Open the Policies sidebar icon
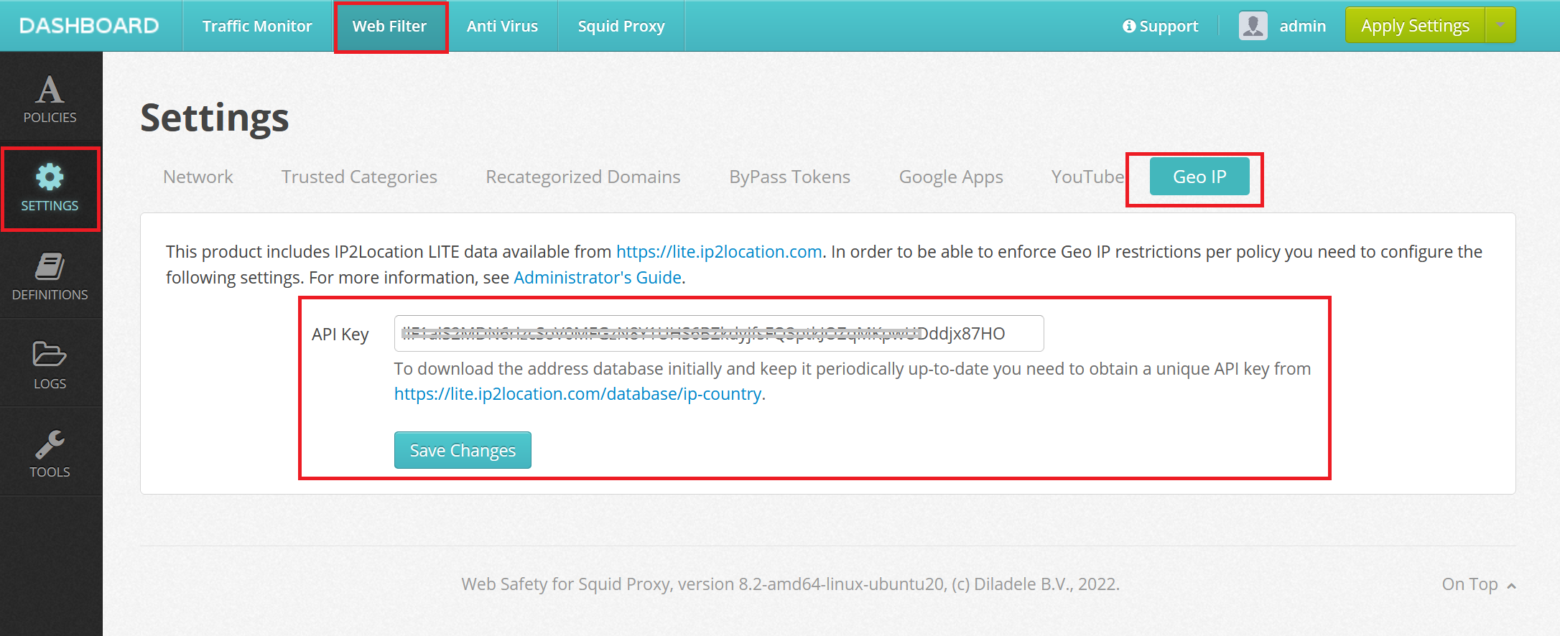This screenshot has width=1560, height=636. [x=50, y=91]
